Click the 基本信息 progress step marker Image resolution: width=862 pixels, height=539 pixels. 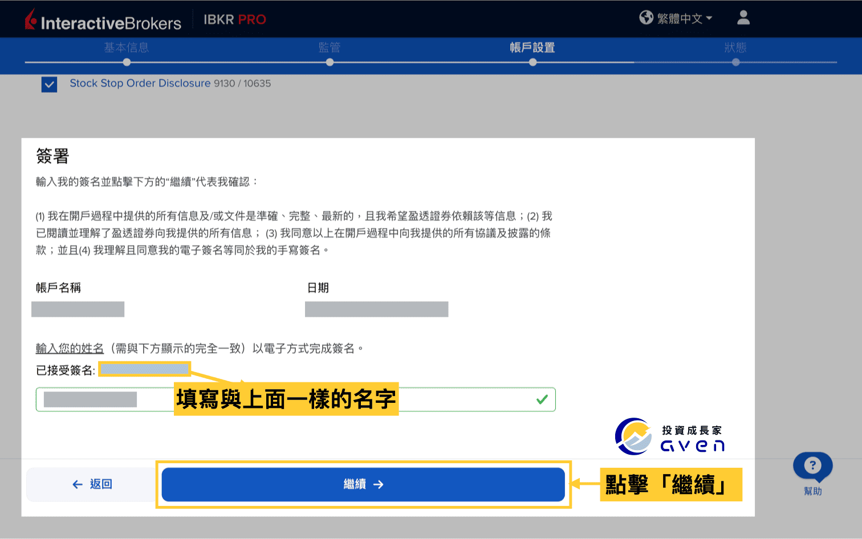click(125, 62)
